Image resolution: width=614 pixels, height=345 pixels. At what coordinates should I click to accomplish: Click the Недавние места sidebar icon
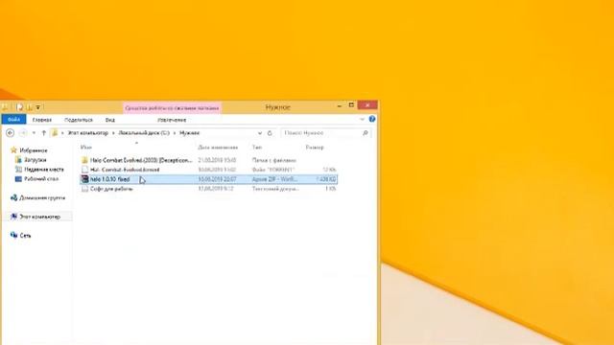click(x=18, y=170)
